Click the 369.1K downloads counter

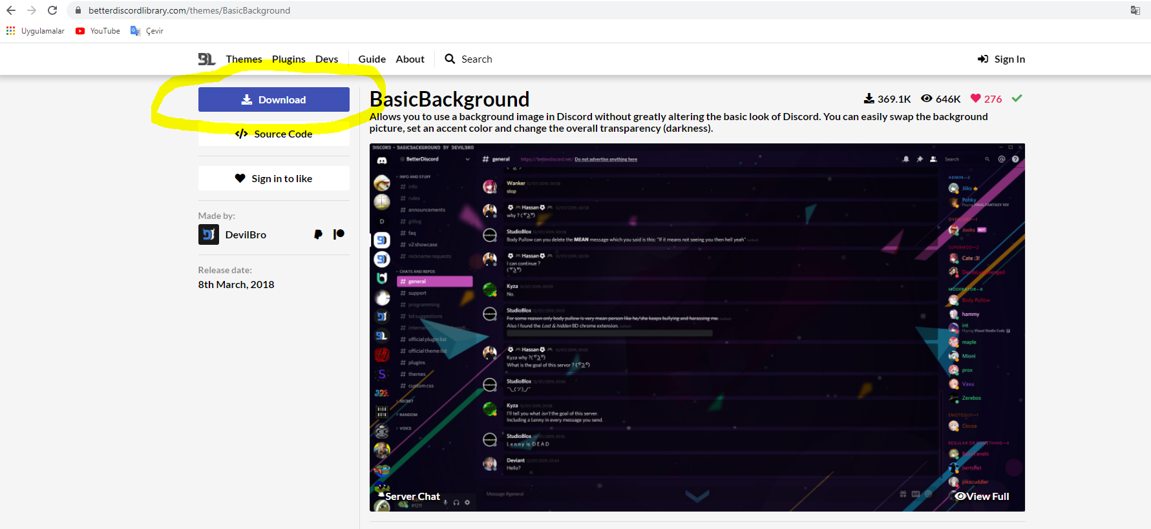tap(887, 99)
